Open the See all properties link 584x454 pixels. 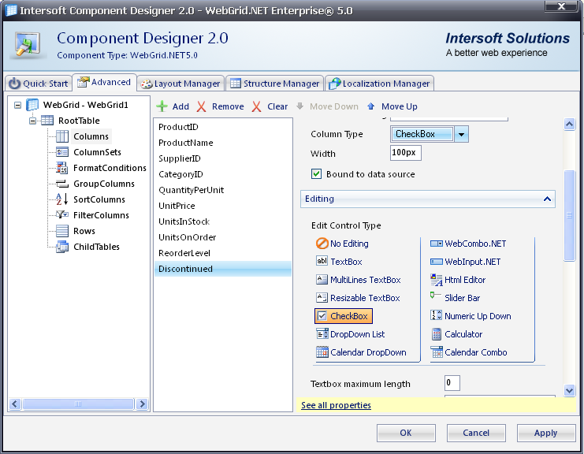point(336,405)
